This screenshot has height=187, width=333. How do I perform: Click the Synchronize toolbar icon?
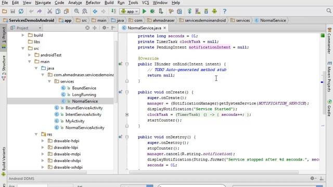click(21, 11)
